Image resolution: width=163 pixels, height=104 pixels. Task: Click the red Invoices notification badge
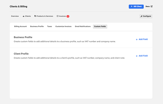click(x=68, y=16)
